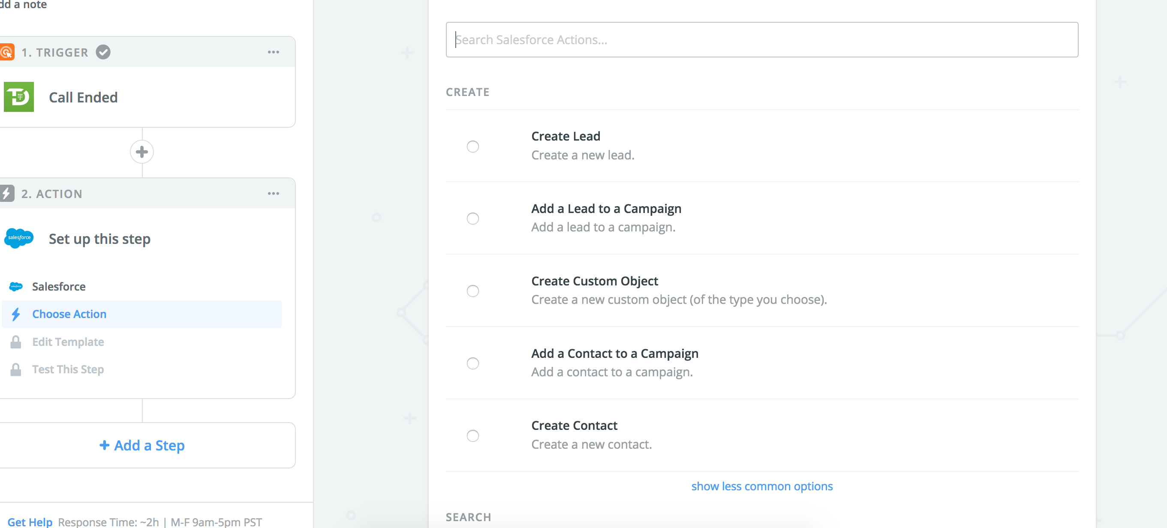
Task: Select the Create Custom Object radio button
Action: click(x=473, y=290)
